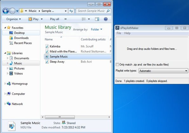Expand the Pictures library arrow
The height and width of the screenshot is (133, 189).
[8, 68]
